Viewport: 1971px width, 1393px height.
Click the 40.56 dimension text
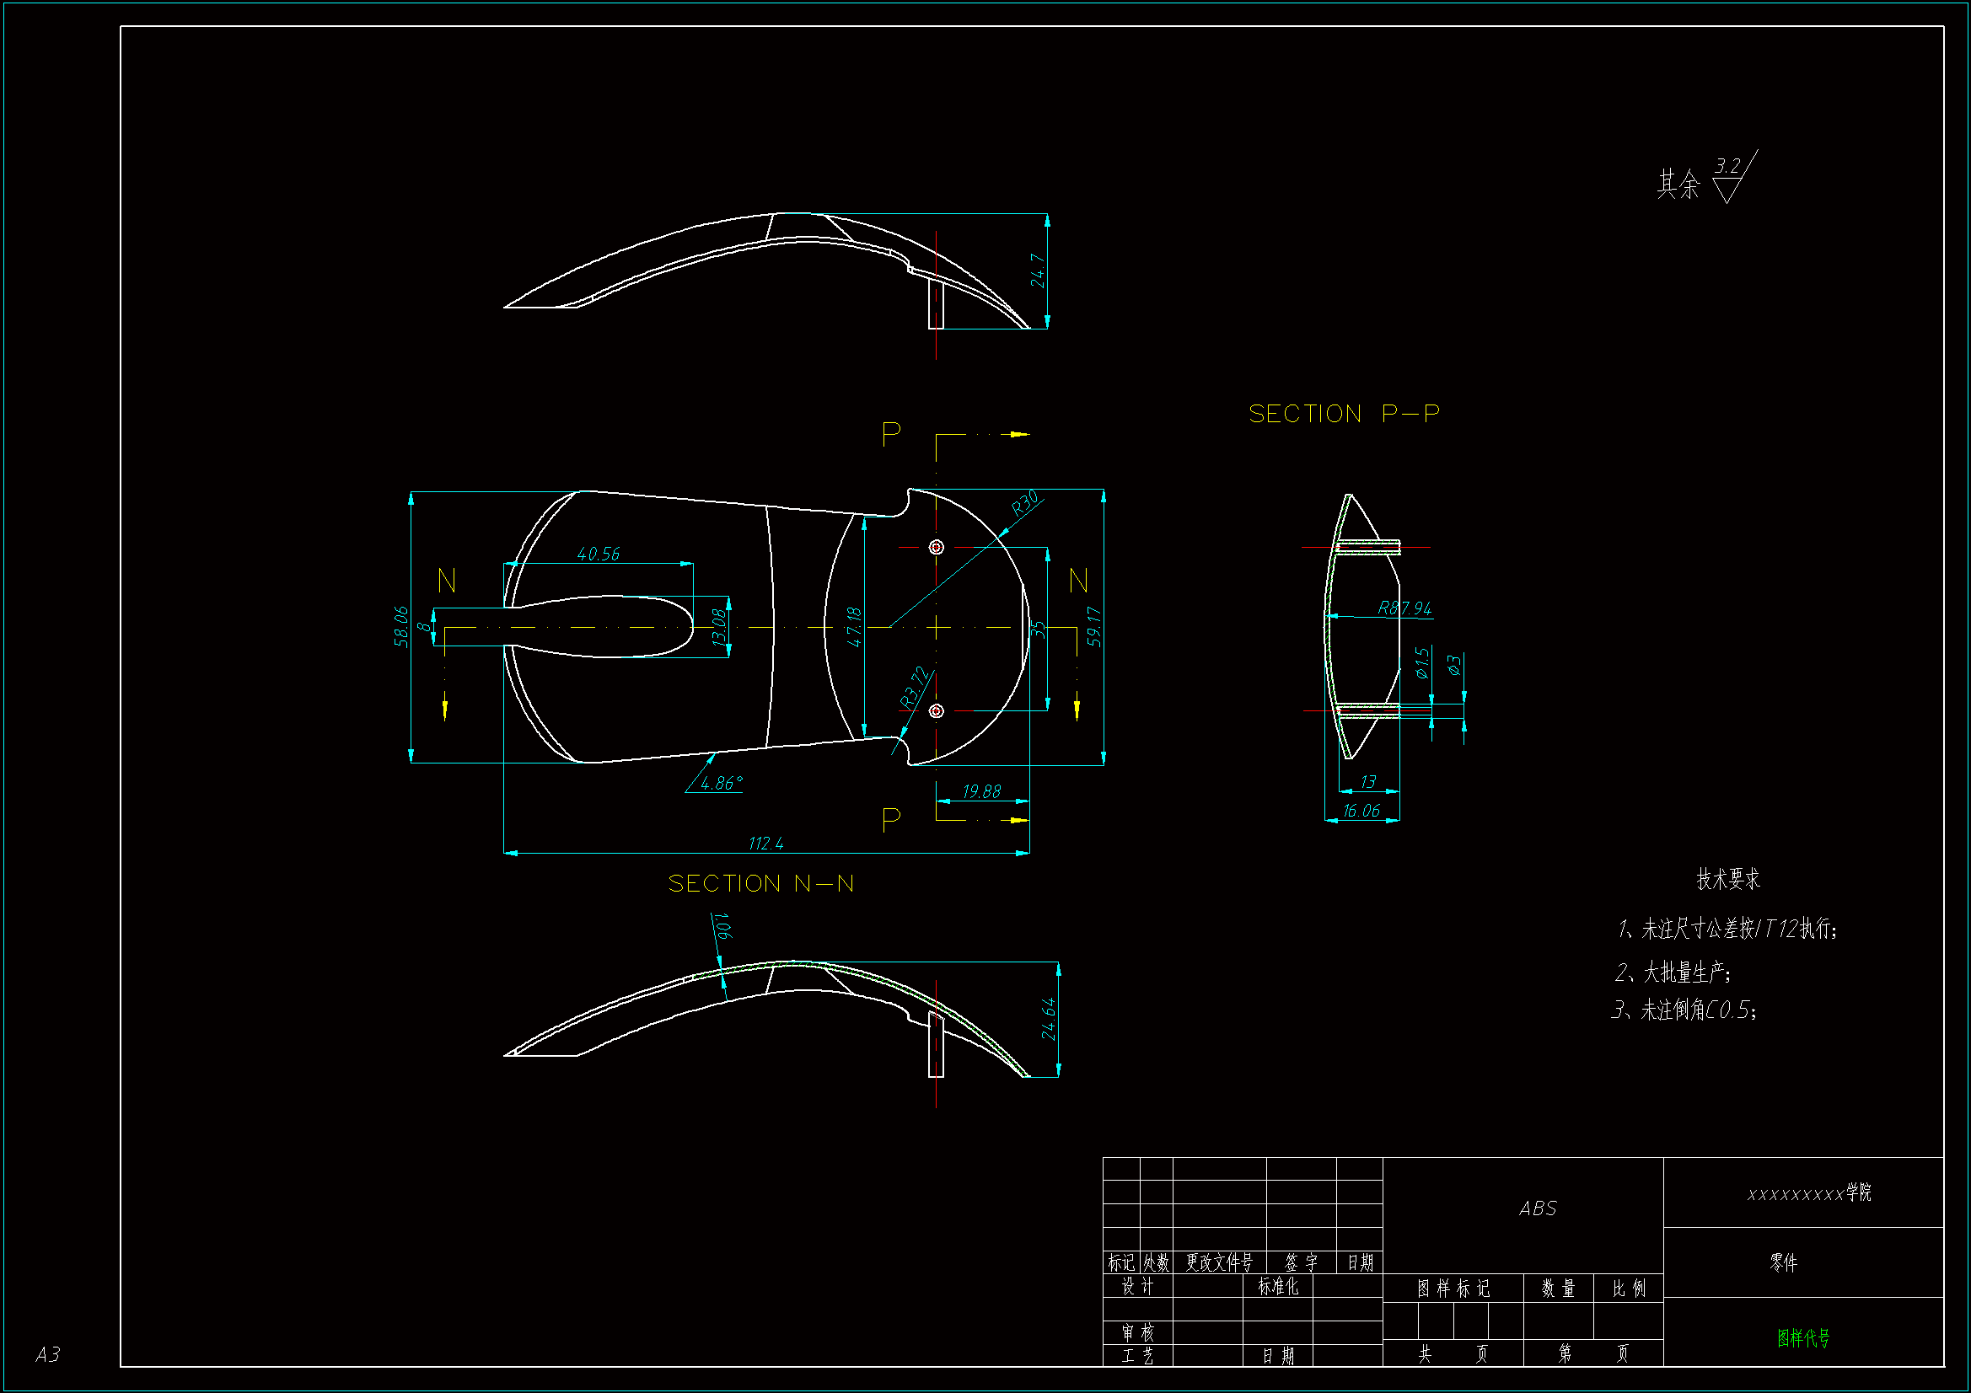click(599, 555)
